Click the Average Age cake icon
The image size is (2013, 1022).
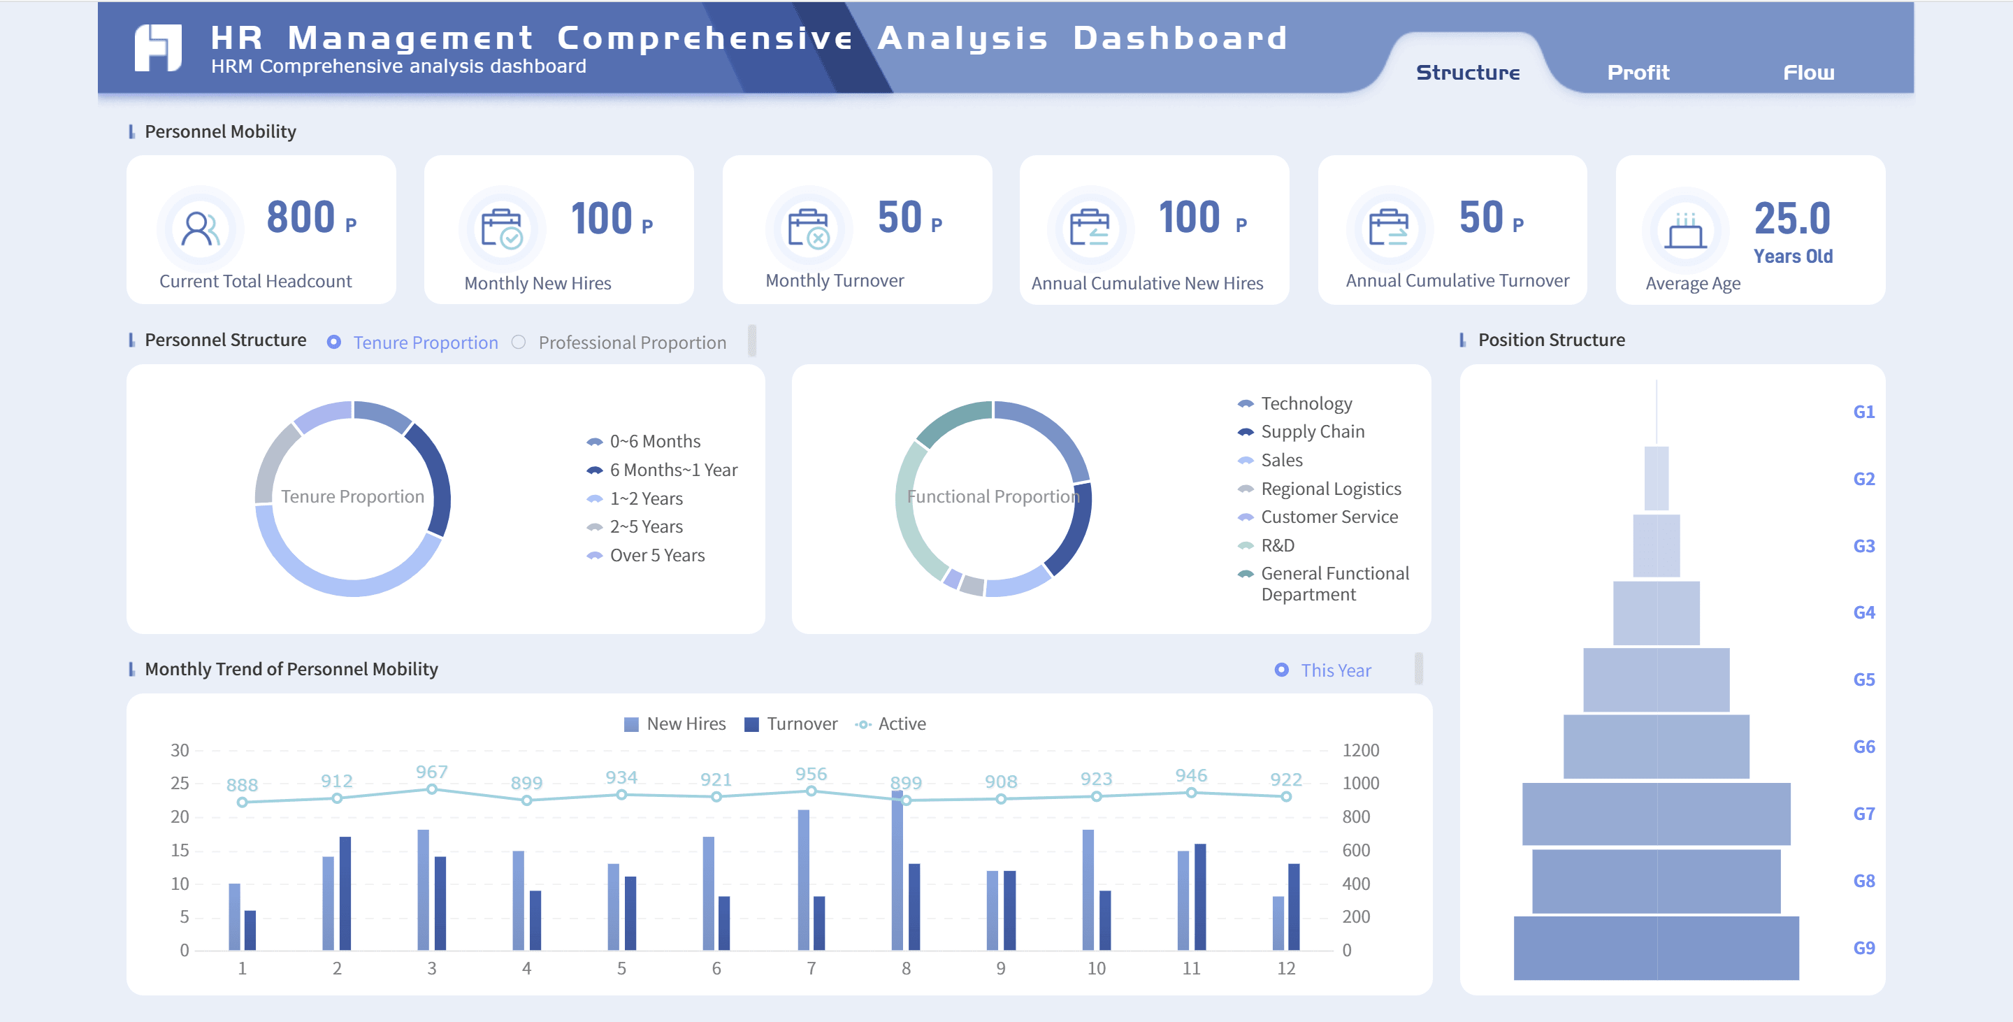tap(1686, 230)
